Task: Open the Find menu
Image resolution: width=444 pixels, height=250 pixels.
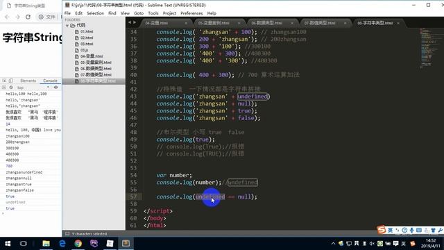Action: (x=112, y=13)
